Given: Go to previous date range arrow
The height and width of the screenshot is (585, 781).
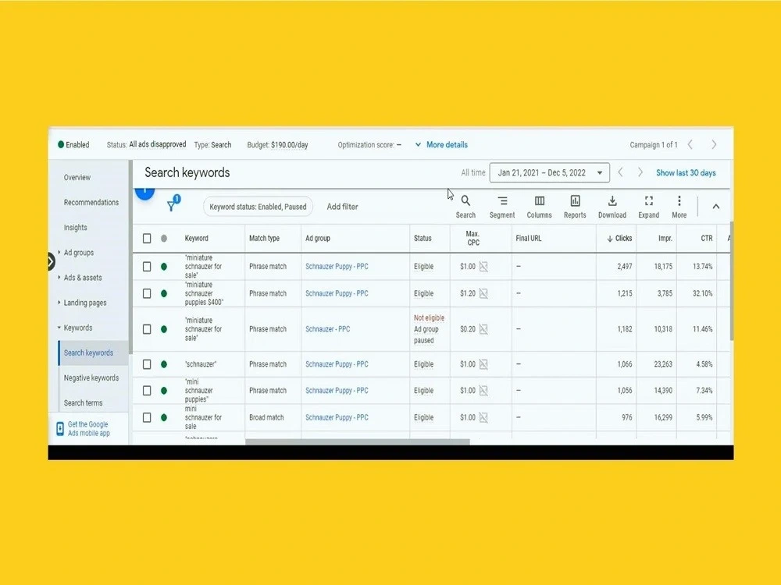Looking at the screenshot, I should [620, 172].
